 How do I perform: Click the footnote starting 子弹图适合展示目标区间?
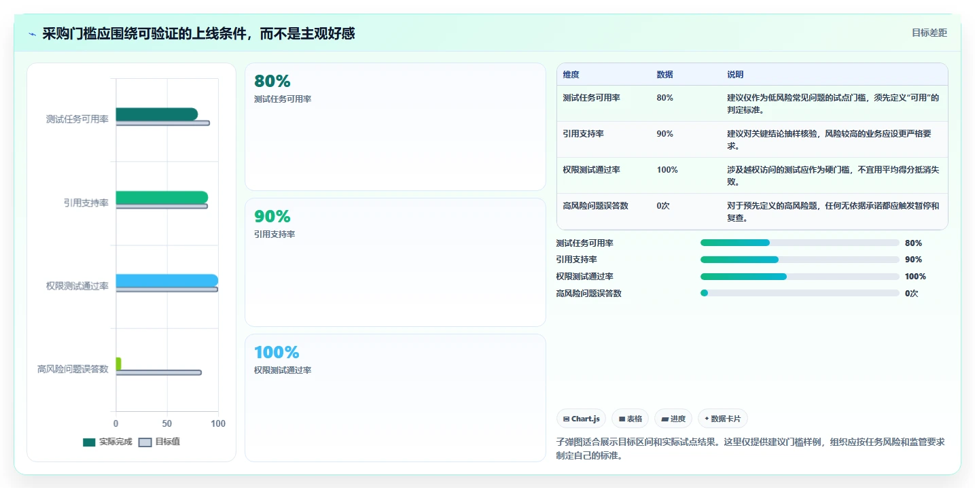pos(750,449)
